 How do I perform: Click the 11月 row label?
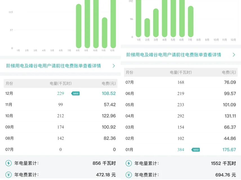[9, 105]
